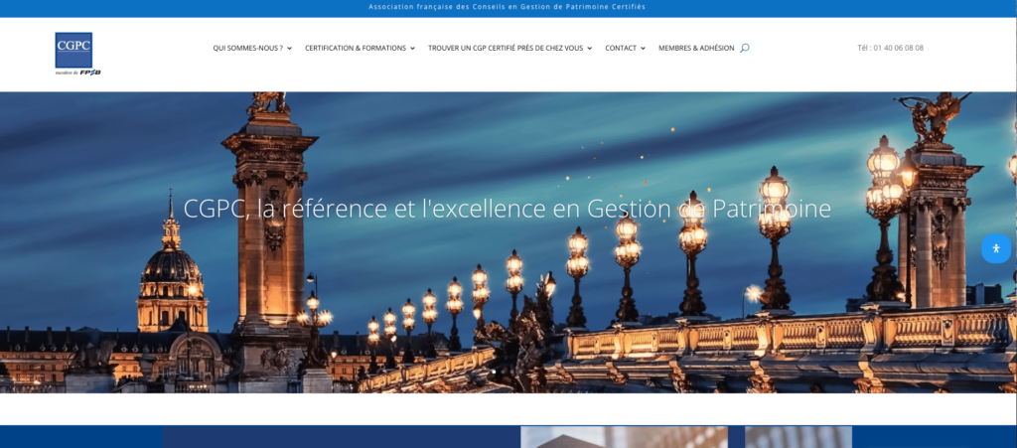Click the rightmost thumbnail below the hero
Image resolution: width=1017 pixels, height=448 pixels.
[x=798, y=437]
